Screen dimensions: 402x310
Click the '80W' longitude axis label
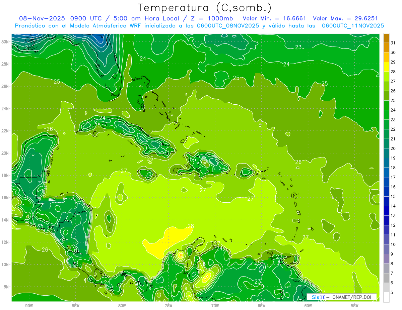pos(122,306)
